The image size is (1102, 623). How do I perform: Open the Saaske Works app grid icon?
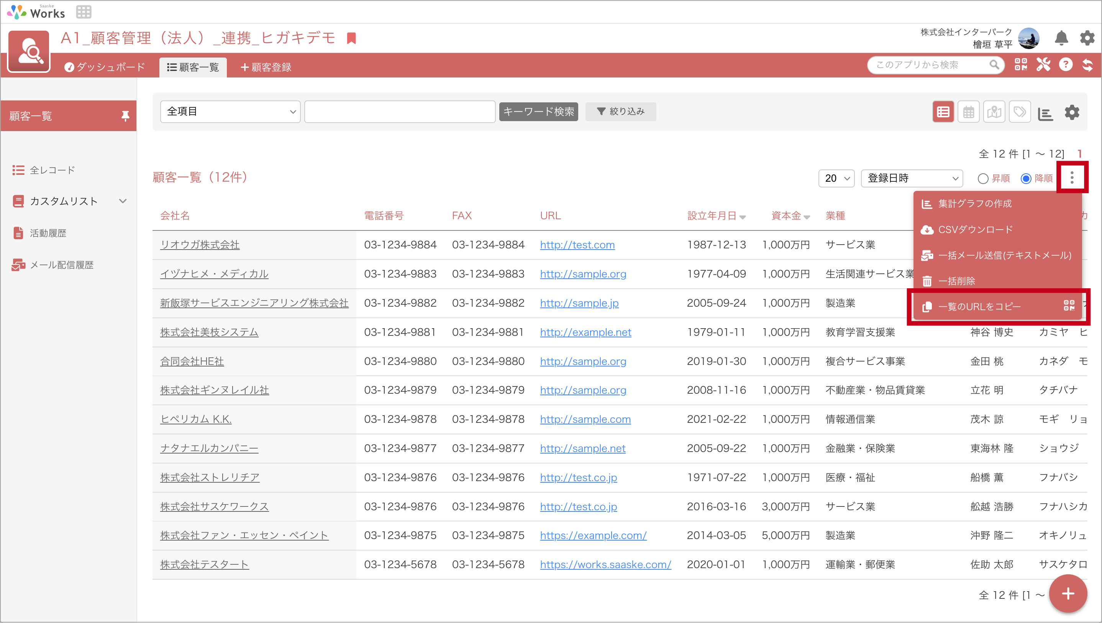tap(84, 12)
